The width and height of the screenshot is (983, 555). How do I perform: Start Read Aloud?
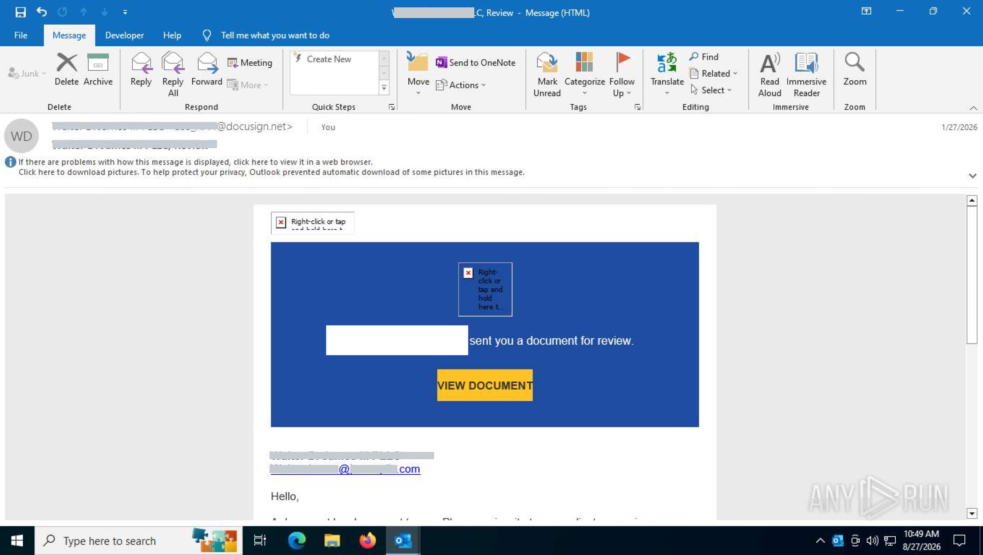click(x=770, y=74)
